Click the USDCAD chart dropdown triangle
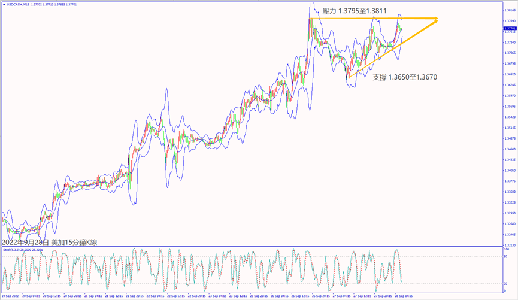This screenshot has height=300, width=518. point(4,4)
